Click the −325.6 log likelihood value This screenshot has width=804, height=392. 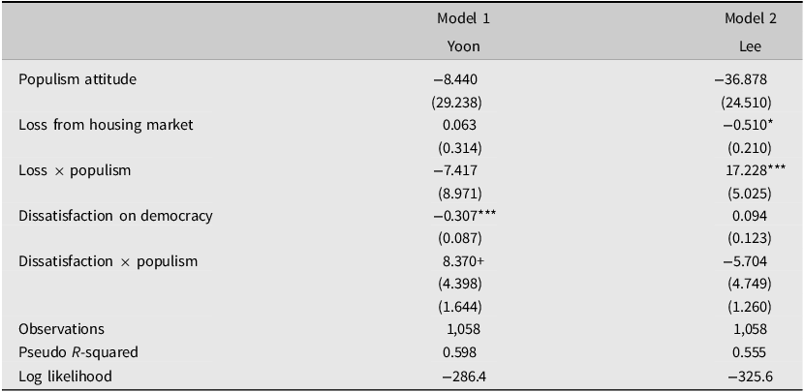(x=751, y=377)
